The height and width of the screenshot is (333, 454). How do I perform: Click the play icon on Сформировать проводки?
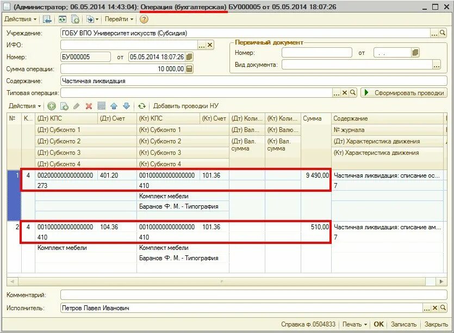pyautogui.click(x=366, y=93)
